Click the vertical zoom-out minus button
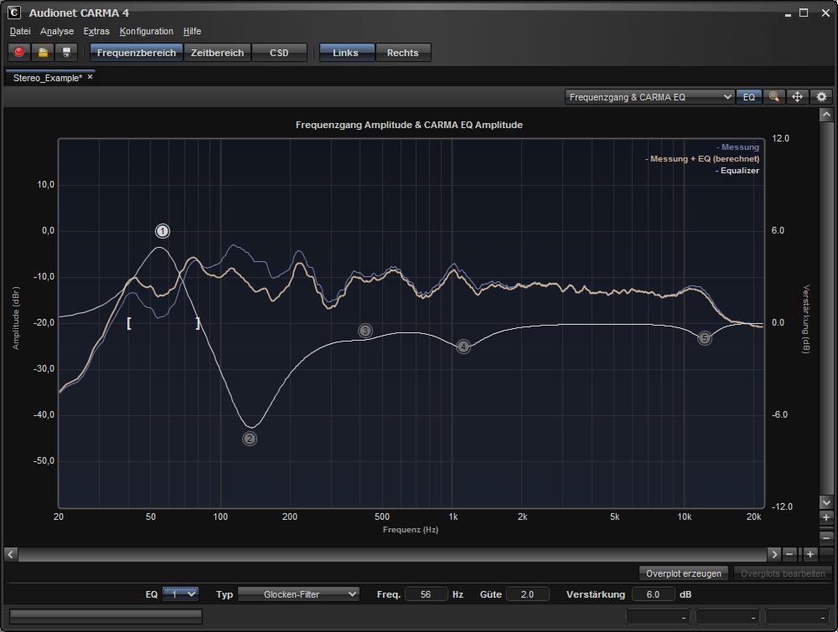 [826, 537]
